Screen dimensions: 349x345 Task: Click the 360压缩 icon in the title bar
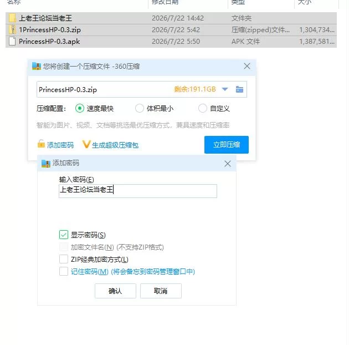click(x=37, y=66)
